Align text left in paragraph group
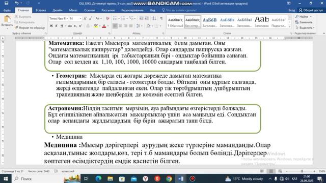 [x=115, y=26]
